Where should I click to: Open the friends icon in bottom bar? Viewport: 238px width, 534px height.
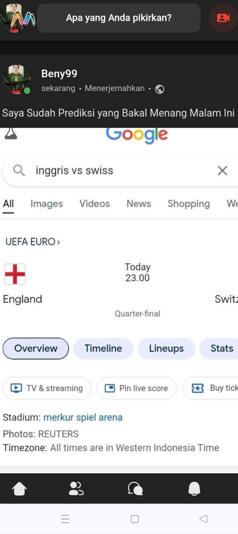(76, 489)
